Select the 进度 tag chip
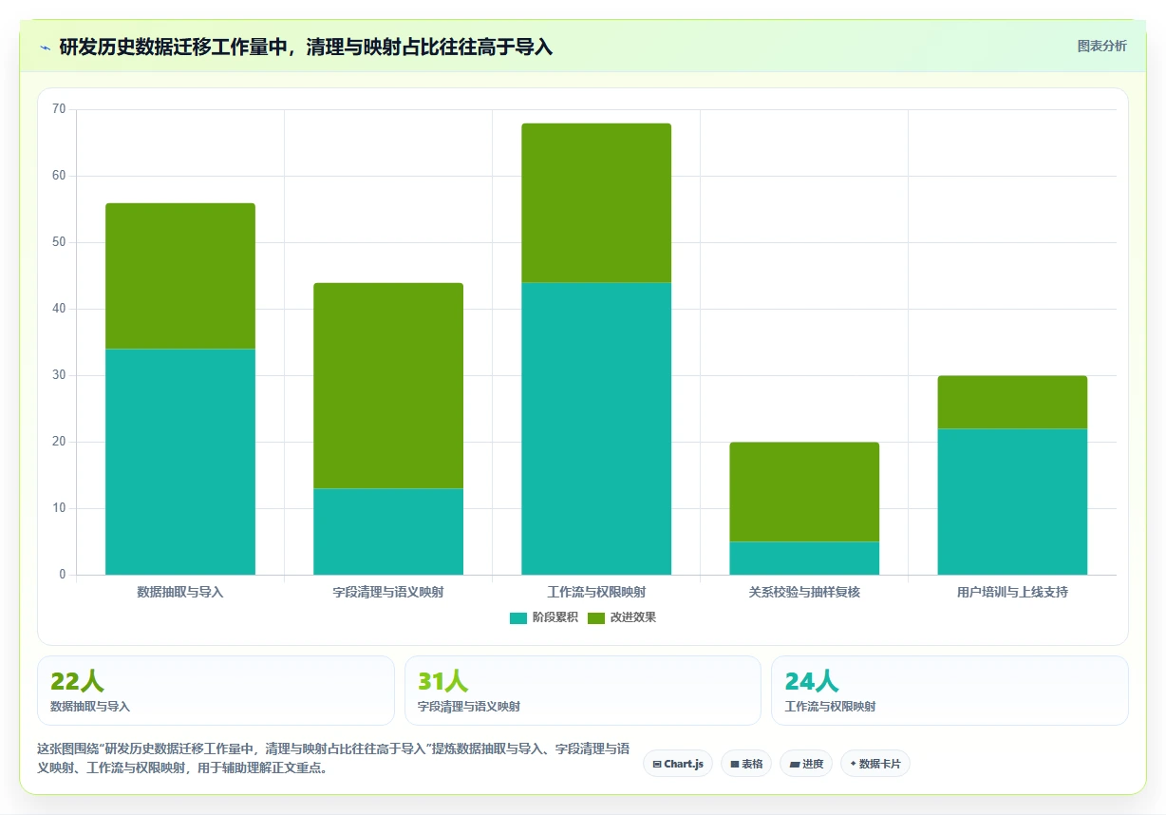1166x815 pixels. click(x=806, y=764)
